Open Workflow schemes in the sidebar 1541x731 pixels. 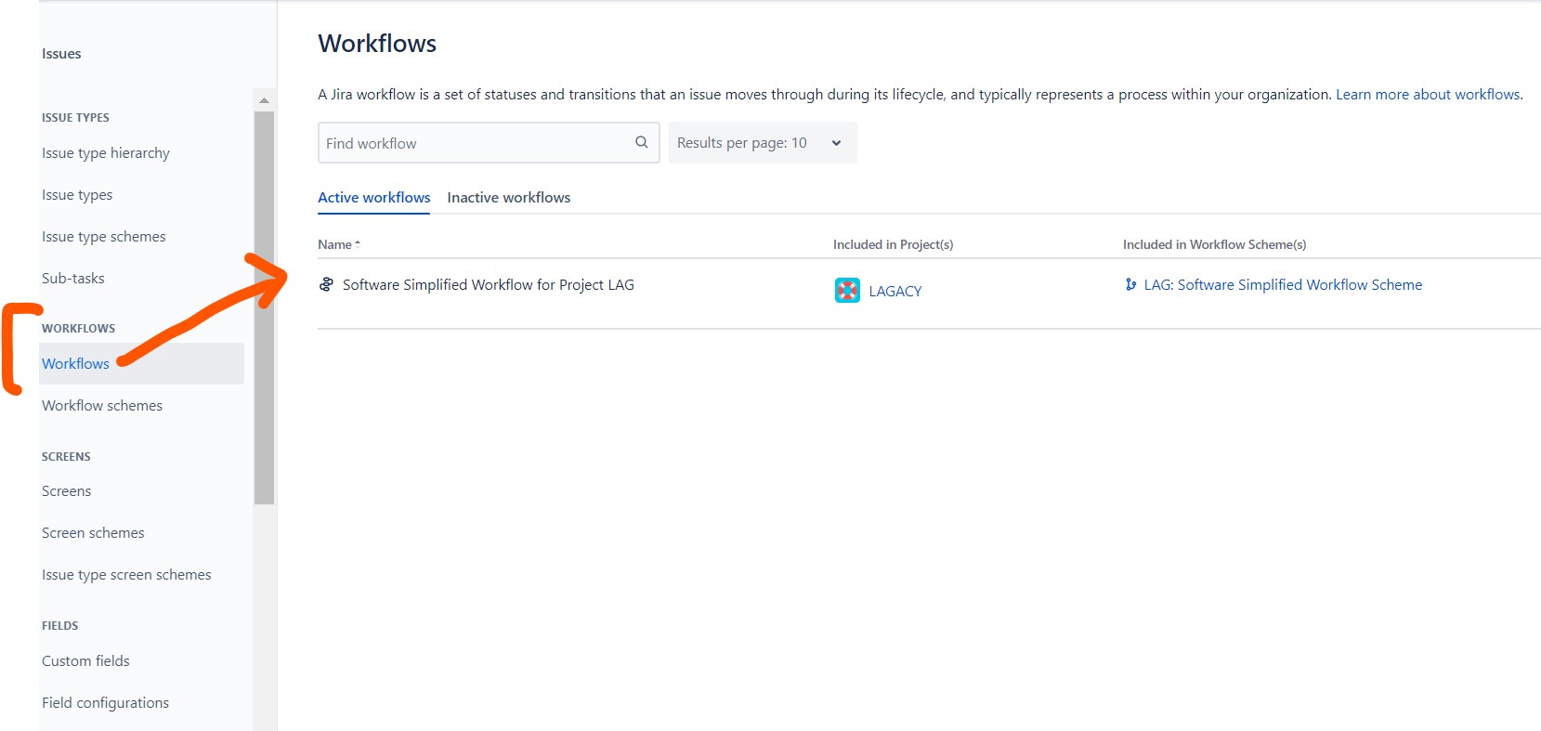tap(102, 406)
